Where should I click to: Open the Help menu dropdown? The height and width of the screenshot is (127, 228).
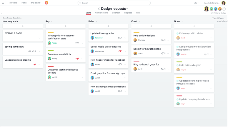(x=196, y=3)
